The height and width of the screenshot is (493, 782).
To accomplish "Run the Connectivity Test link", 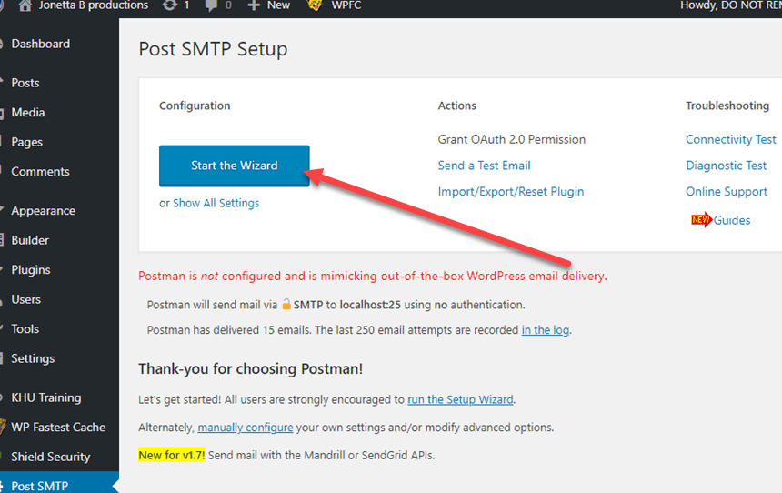I will tap(731, 139).
